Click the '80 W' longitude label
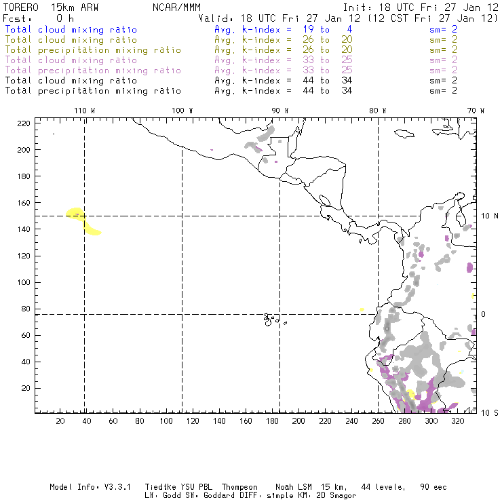502x502 pixels. (x=377, y=111)
